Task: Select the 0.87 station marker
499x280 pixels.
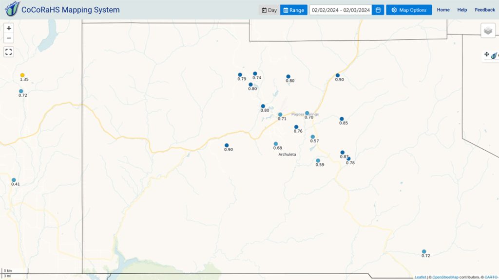Action: [x=343, y=153]
